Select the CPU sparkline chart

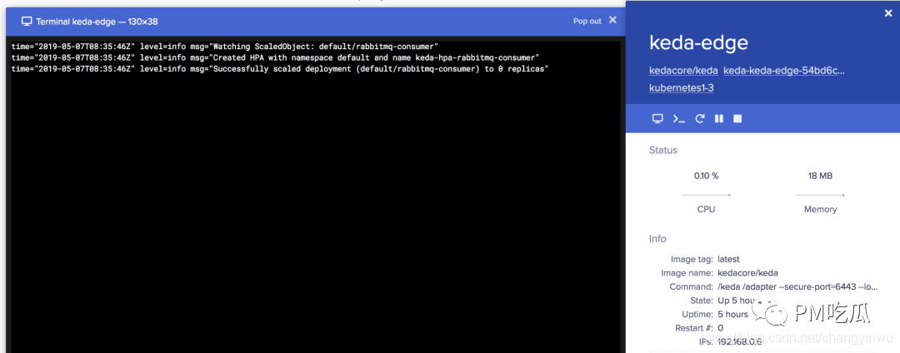point(706,195)
